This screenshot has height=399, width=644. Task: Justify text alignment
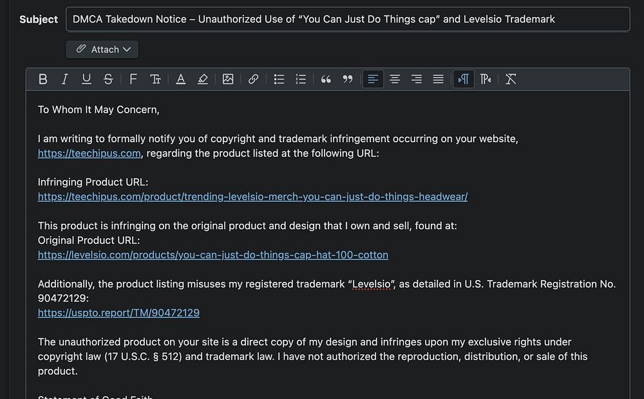click(438, 79)
